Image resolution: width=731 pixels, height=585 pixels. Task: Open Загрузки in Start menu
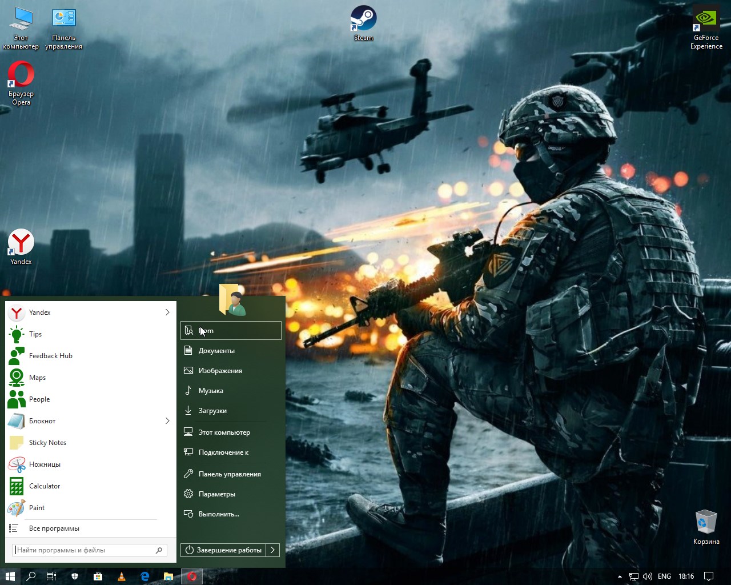point(231,411)
